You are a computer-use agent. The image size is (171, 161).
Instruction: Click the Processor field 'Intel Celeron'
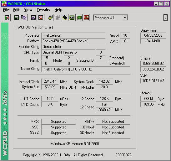pos(73,35)
